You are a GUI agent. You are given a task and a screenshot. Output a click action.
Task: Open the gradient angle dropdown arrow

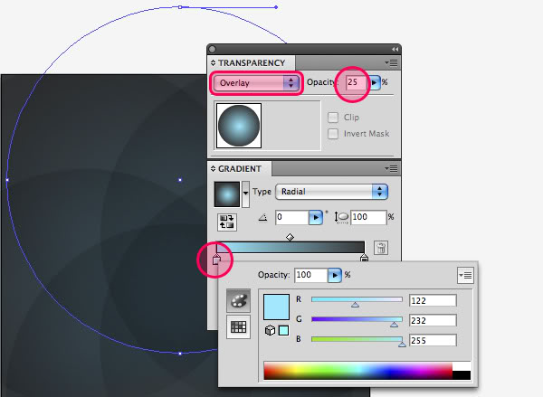[x=316, y=218]
